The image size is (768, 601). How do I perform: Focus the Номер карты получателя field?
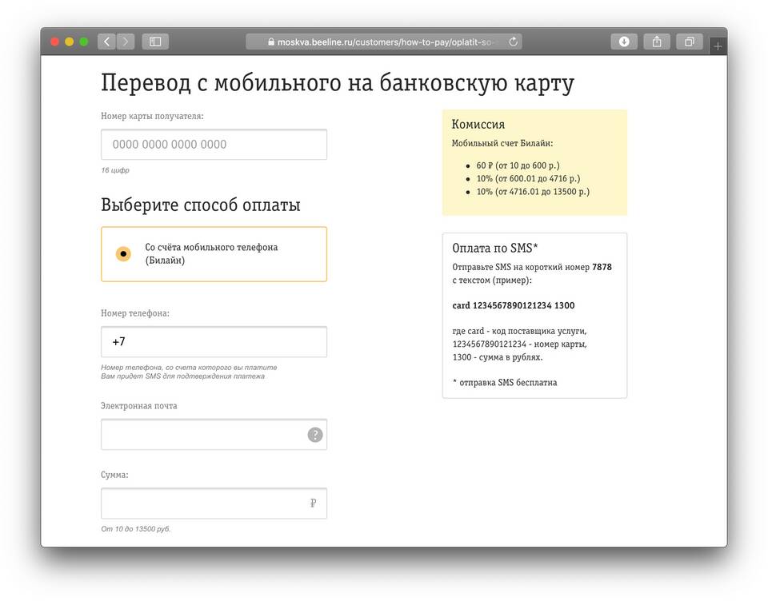click(x=214, y=145)
